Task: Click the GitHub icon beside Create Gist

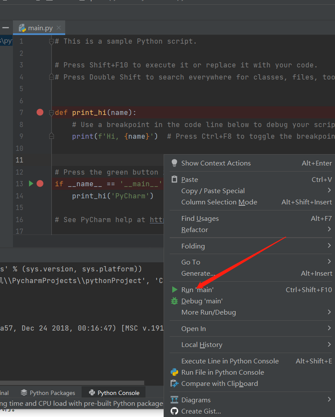Action: click(x=174, y=411)
